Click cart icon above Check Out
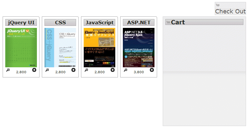 tap(218, 5)
